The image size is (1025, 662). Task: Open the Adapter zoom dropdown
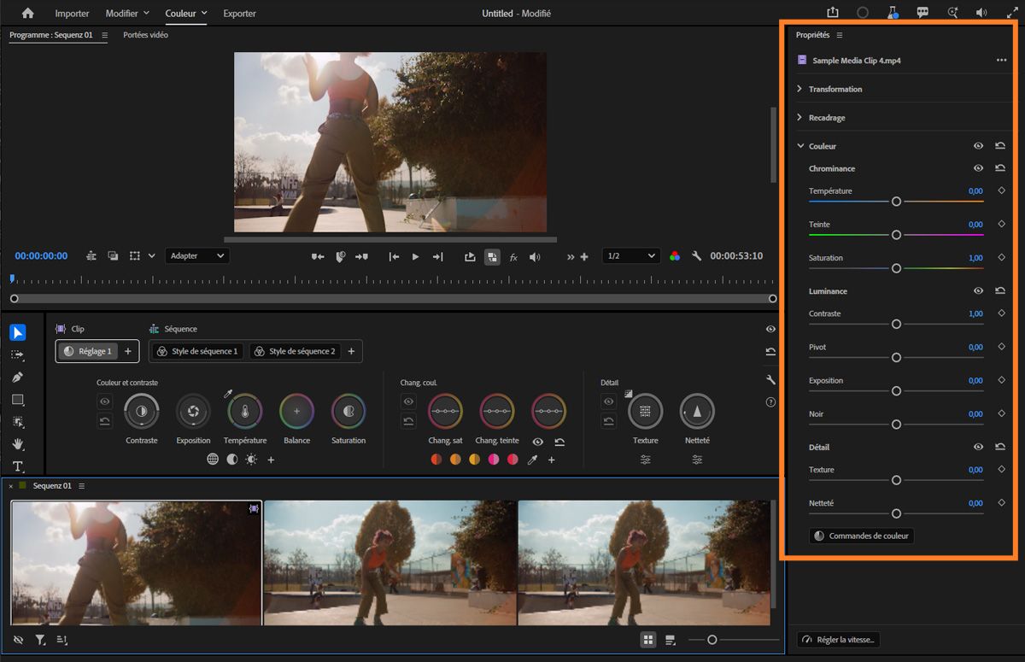(x=196, y=256)
